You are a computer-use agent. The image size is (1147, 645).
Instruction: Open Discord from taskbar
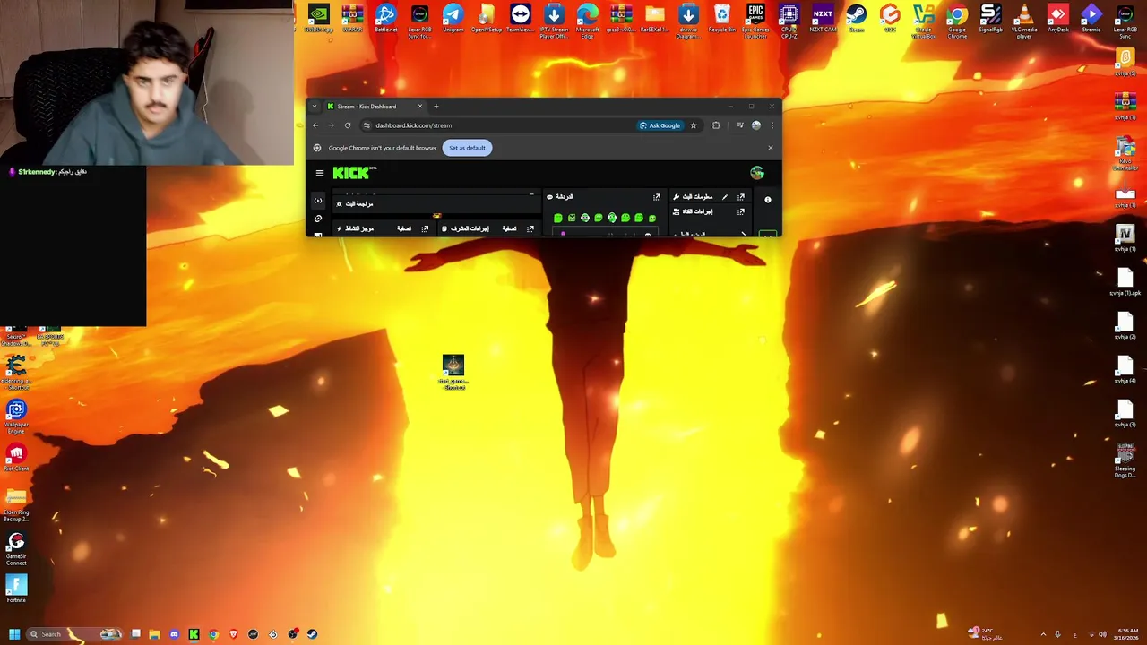click(174, 634)
